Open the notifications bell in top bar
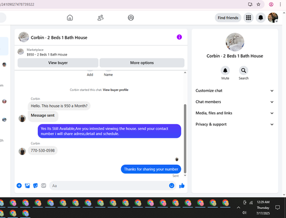 click(261, 18)
